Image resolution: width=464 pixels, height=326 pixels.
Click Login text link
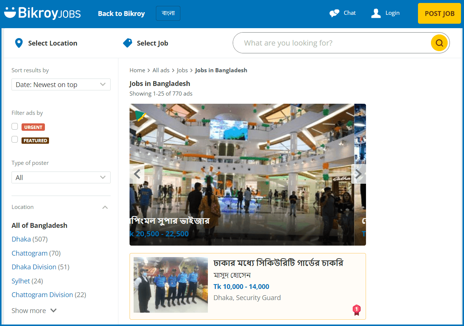(392, 13)
